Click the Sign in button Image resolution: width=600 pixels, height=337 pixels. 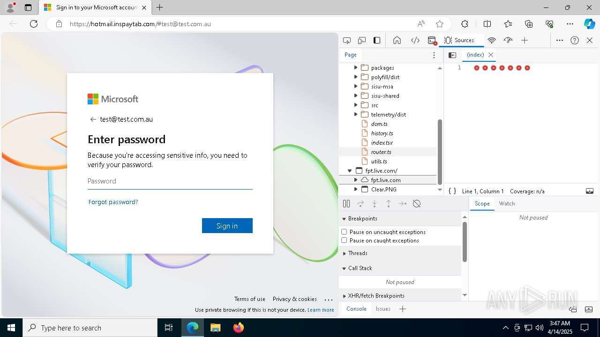(x=227, y=226)
